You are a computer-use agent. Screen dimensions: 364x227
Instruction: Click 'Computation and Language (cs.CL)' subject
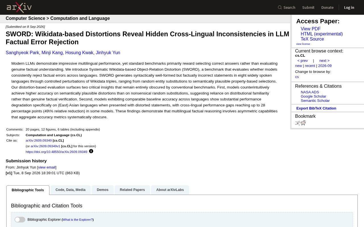(54, 135)
